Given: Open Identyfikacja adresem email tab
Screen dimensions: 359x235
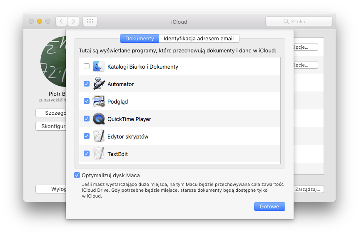Looking at the screenshot, I should click(199, 38).
